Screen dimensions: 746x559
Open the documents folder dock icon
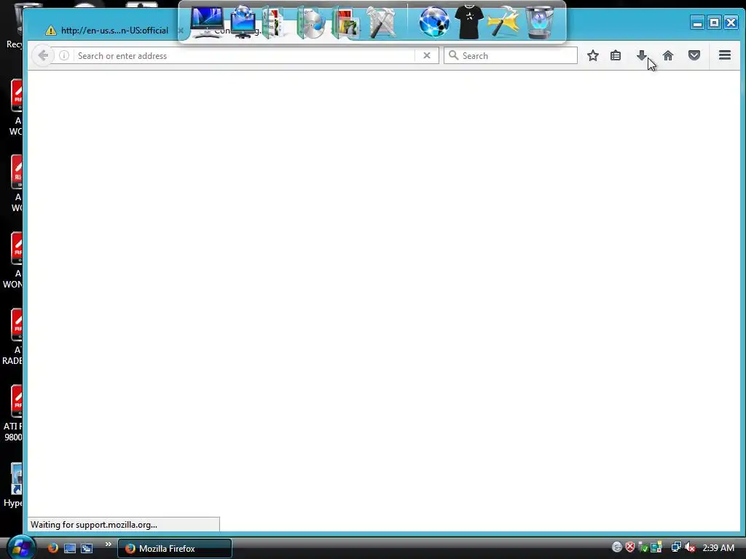click(x=274, y=23)
